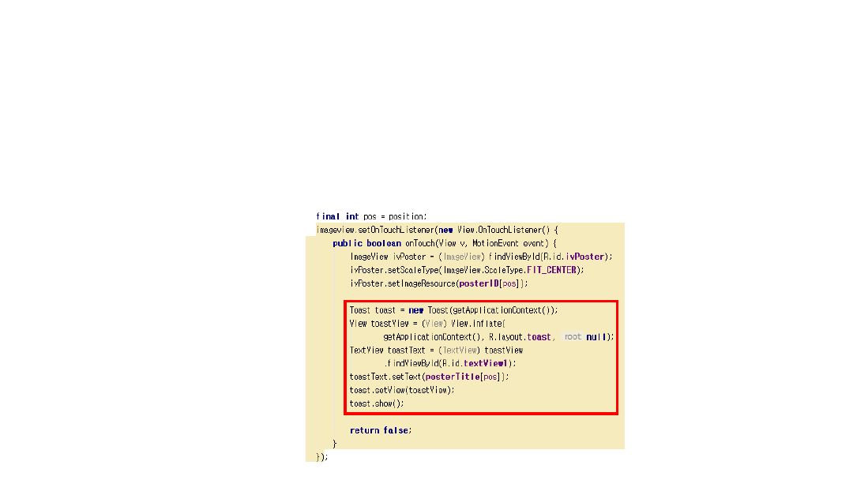The image size is (853, 480).
Task: Click the toast.setView(toastView) line
Action: point(391,390)
